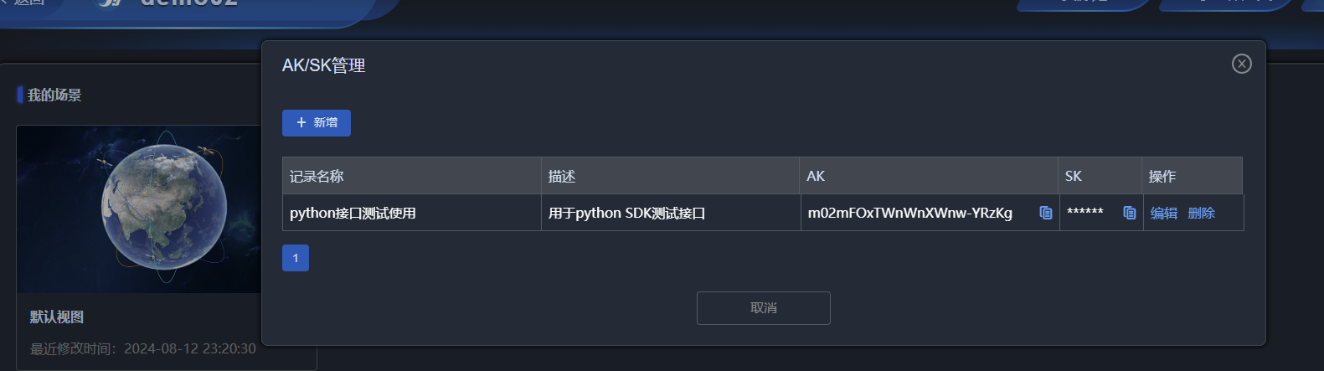Open the Earth globe scene thumbnail
This screenshot has width=1324, height=371.
tap(139, 209)
